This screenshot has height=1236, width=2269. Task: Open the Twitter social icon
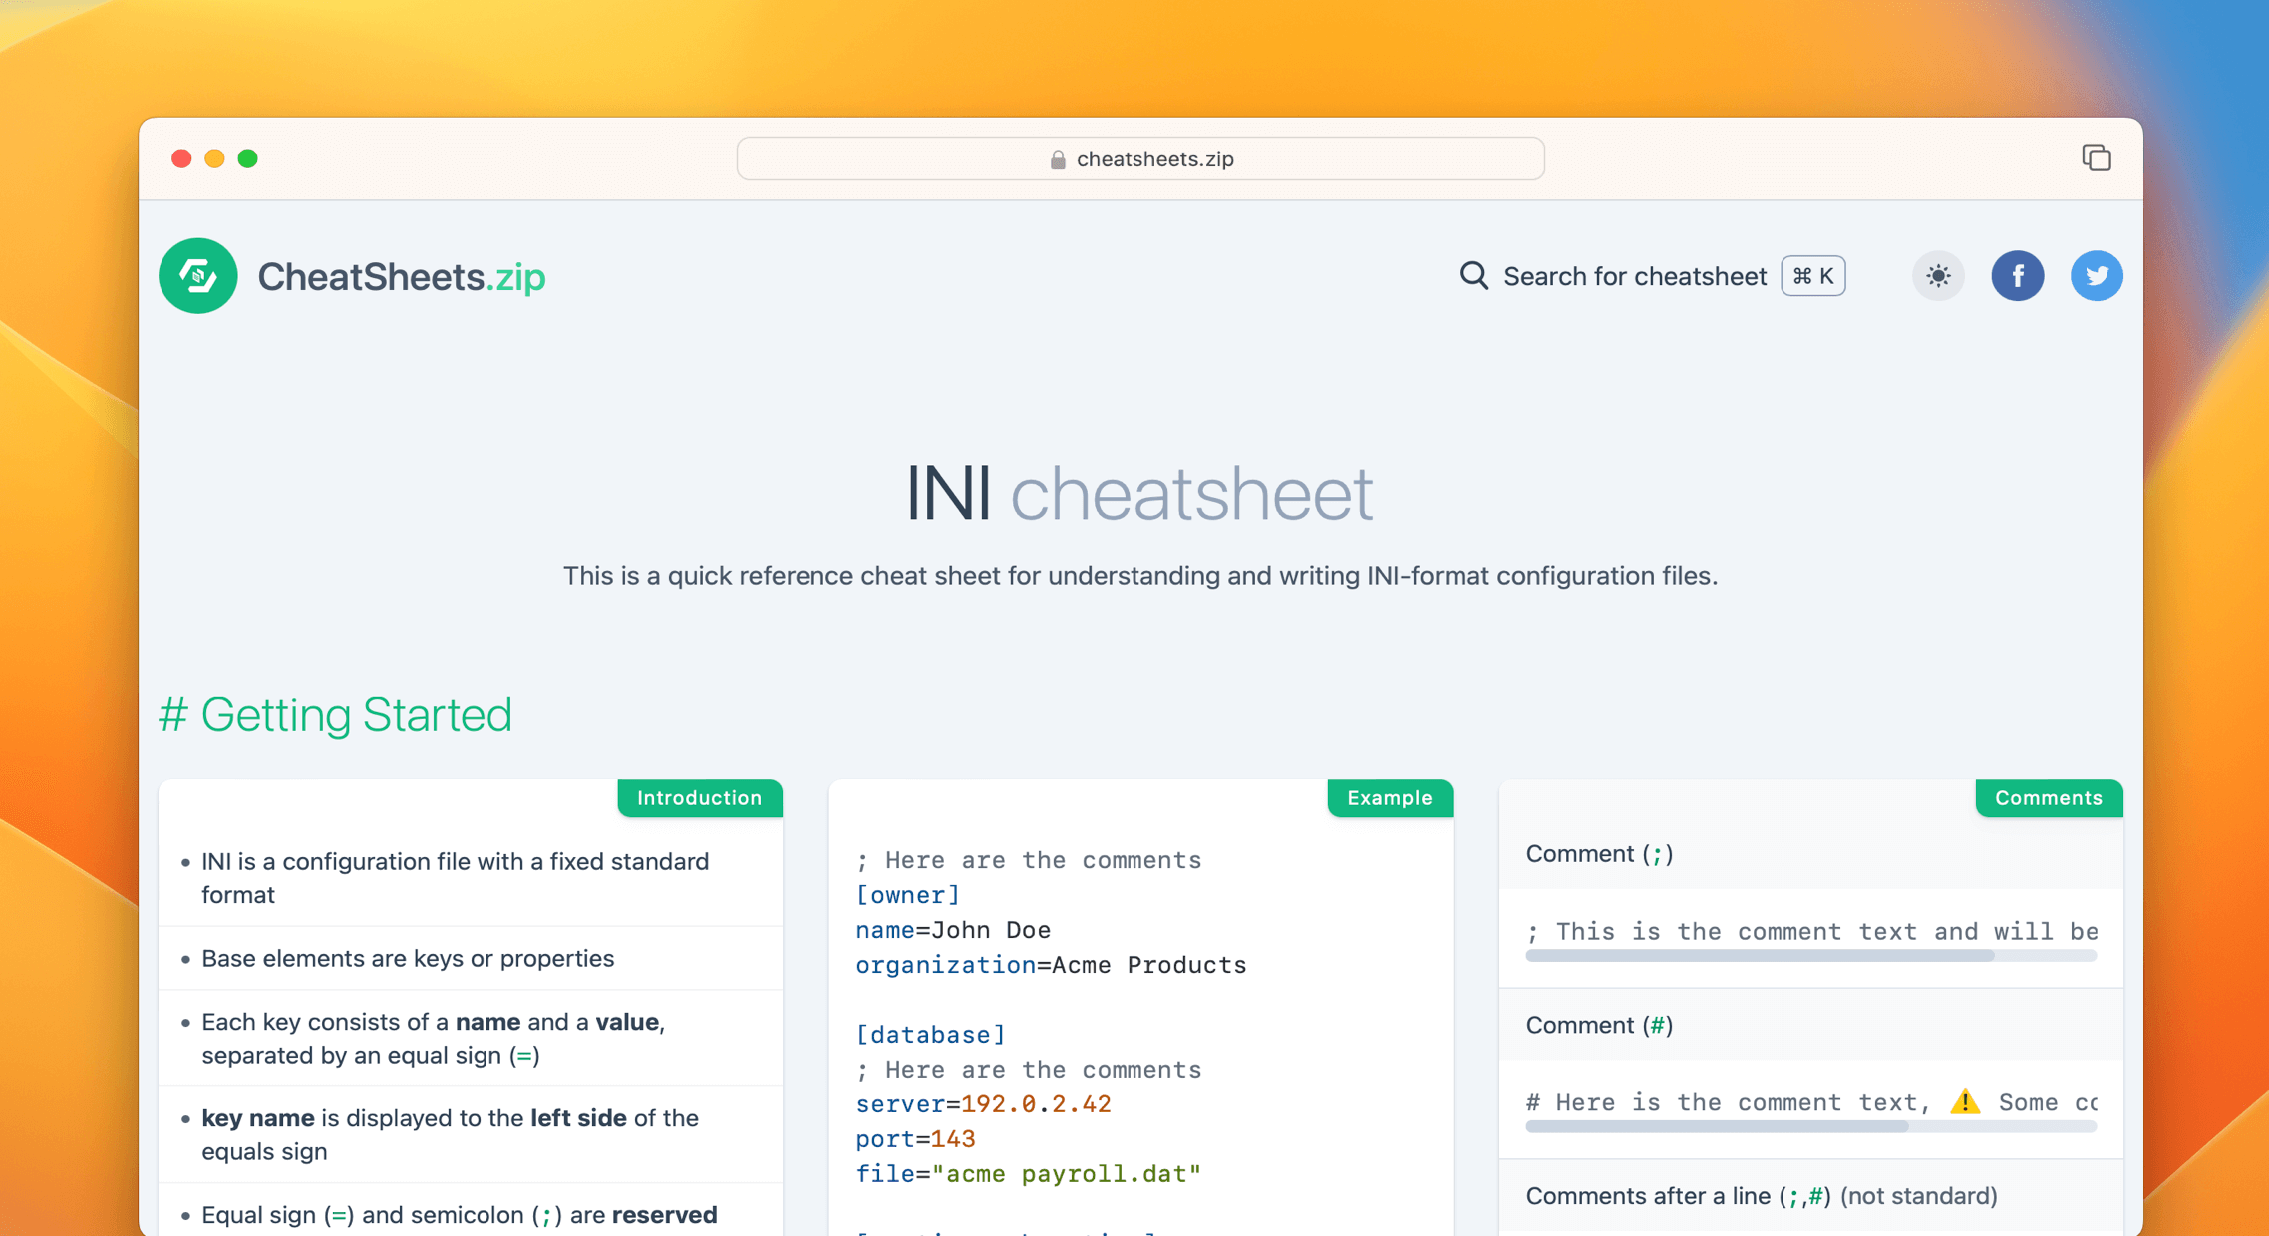(x=2097, y=276)
